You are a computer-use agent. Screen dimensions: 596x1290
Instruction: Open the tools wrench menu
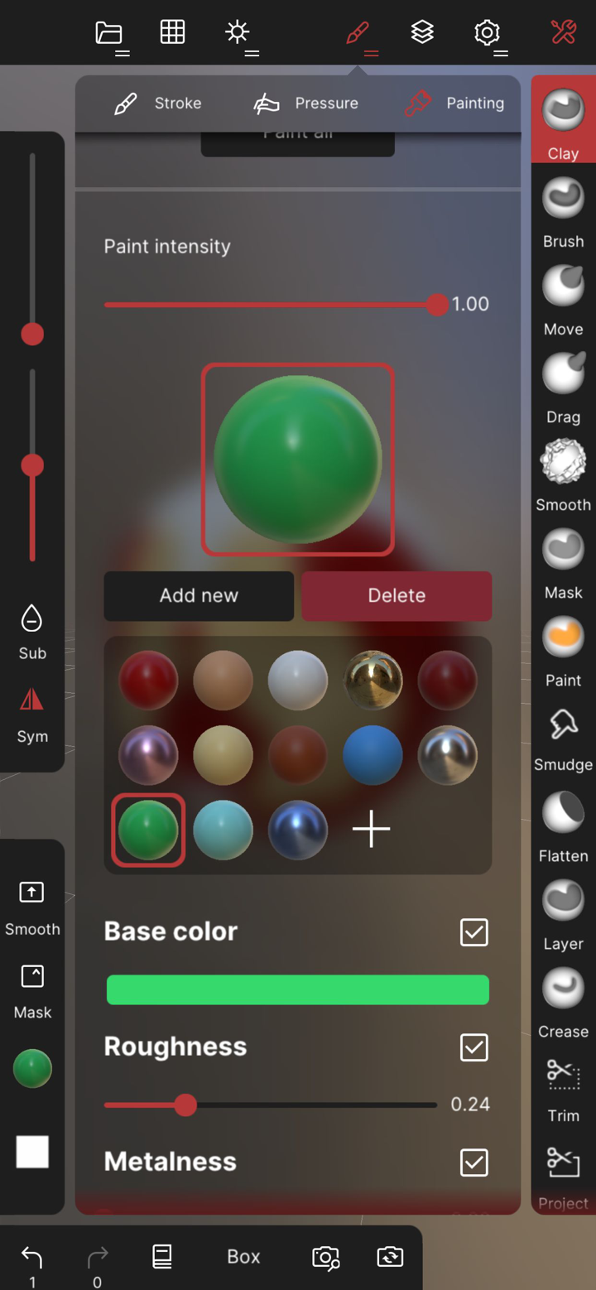564,32
